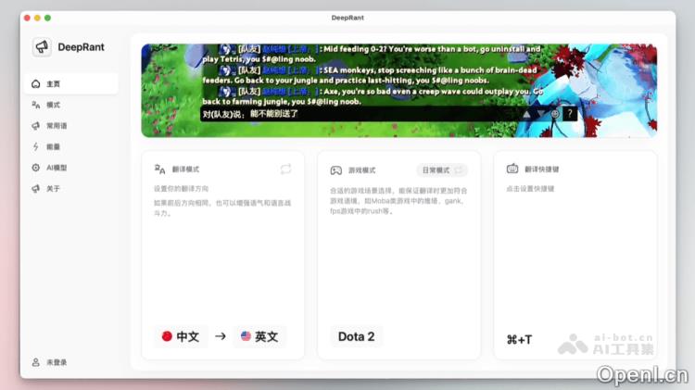Swap translation direction with the arrows icon

pos(286,170)
